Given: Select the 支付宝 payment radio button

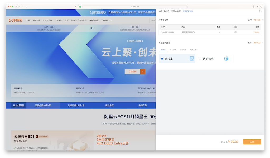Looking at the screenshot, I should pyautogui.click(x=162, y=58).
